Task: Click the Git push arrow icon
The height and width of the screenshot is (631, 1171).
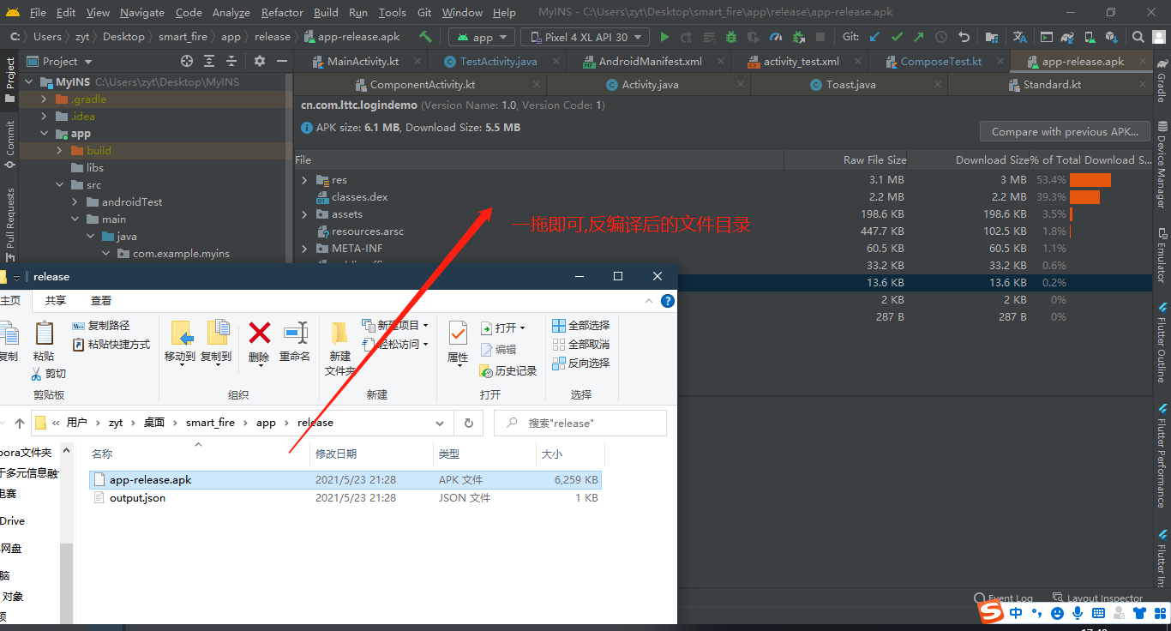Action: 919,37
